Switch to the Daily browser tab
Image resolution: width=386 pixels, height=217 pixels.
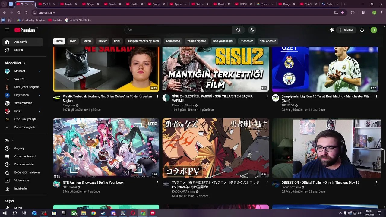[x=331, y=4]
